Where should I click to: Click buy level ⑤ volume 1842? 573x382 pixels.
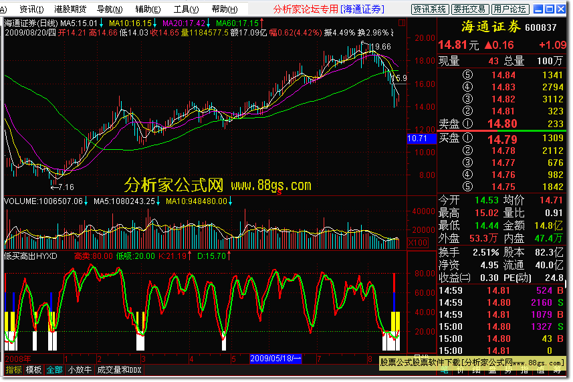pyautogui.click(x=552, y=187)
